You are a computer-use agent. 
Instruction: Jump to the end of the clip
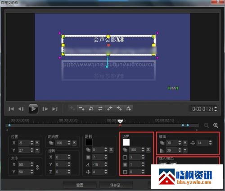55,109
